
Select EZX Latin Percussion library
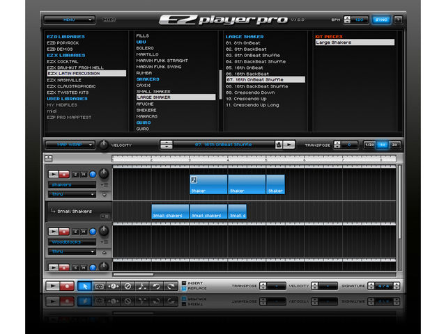click(x=86, y=73)
